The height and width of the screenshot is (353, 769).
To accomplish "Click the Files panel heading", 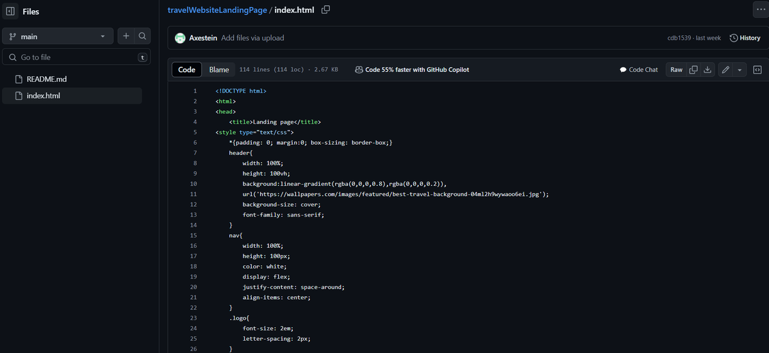I will click(x=31, y=12).
